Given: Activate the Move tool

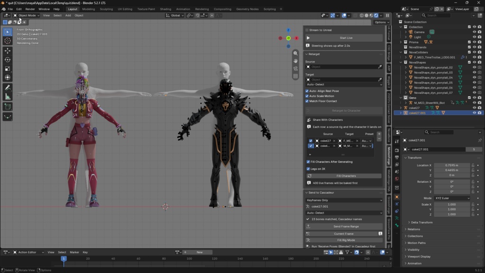Looking at the screenshot, I should click(x=8, y=50).
